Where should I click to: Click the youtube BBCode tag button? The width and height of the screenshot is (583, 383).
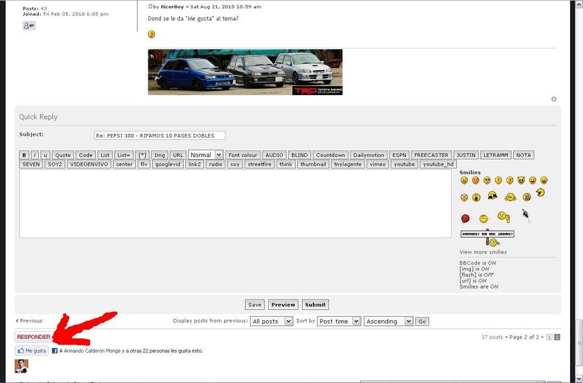404,164
